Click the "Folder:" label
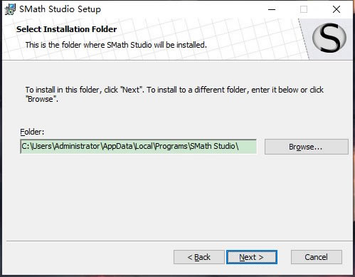The width and height of the screenshot is (355, 277). 32,132
